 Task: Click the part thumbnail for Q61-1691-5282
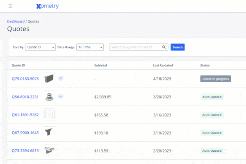point(50,115)
